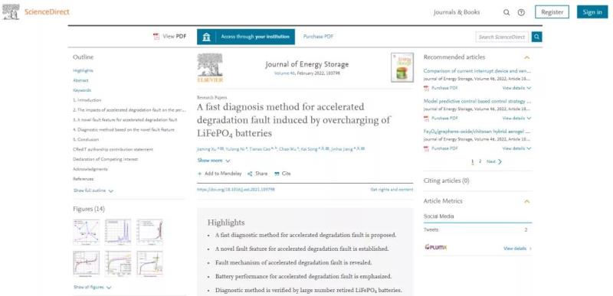Click the View PDF icon
Viewport: 613px width, 296px height.
point(156,37)
